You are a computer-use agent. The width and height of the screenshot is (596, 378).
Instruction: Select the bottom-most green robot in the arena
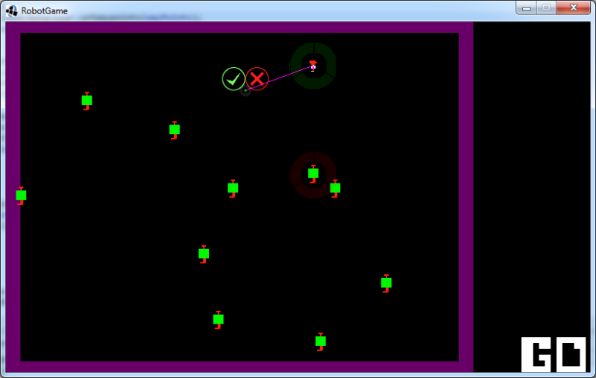[320, 341]
